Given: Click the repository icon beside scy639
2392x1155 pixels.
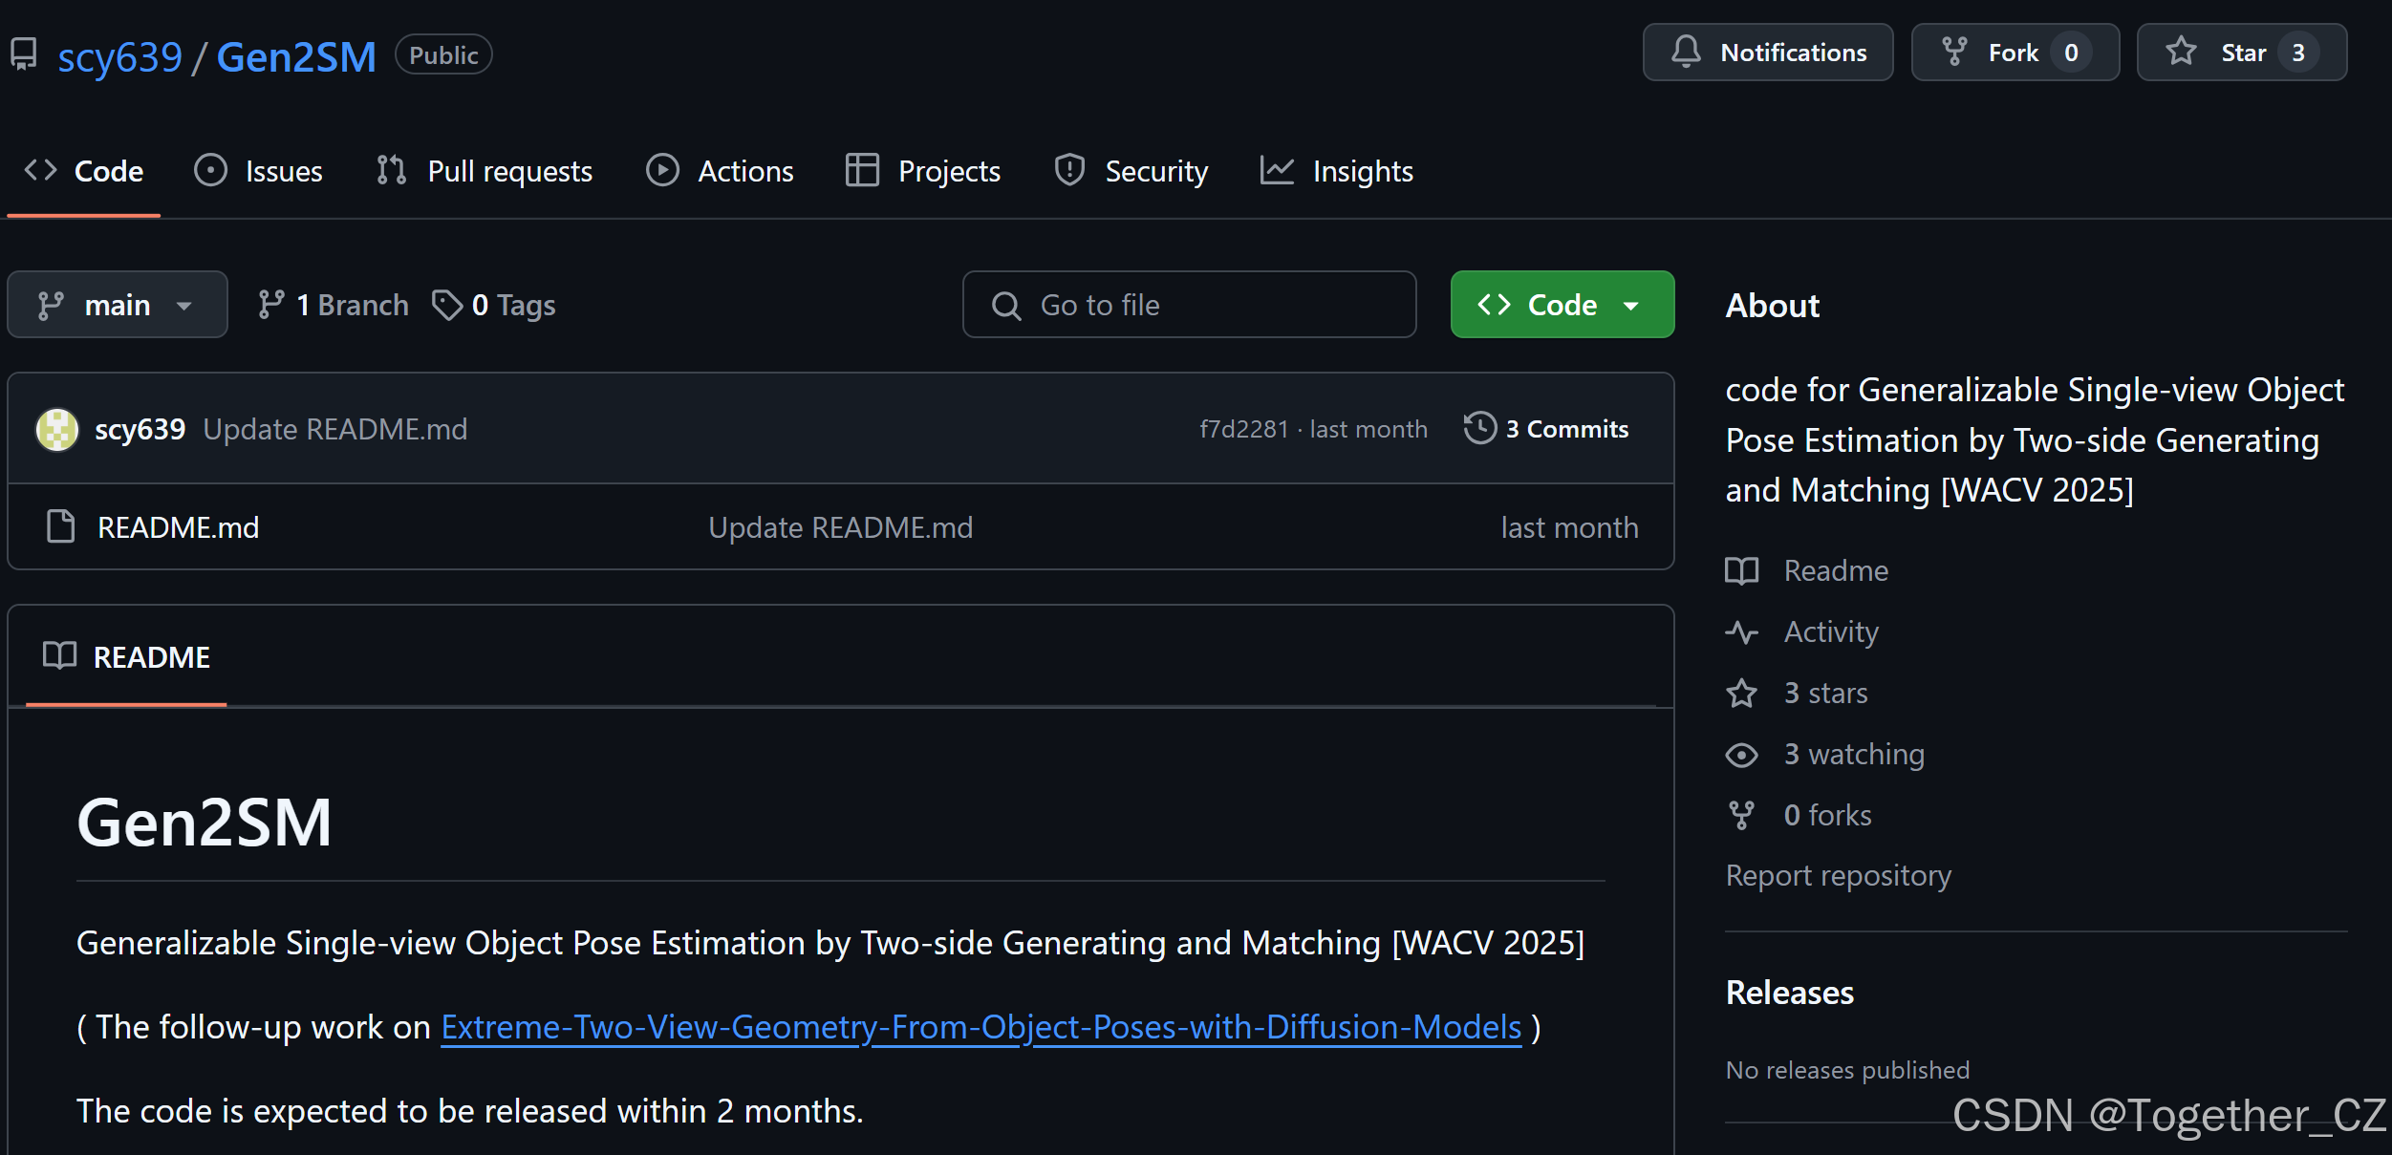Looking at the screenshot, I should pos(24,54).
